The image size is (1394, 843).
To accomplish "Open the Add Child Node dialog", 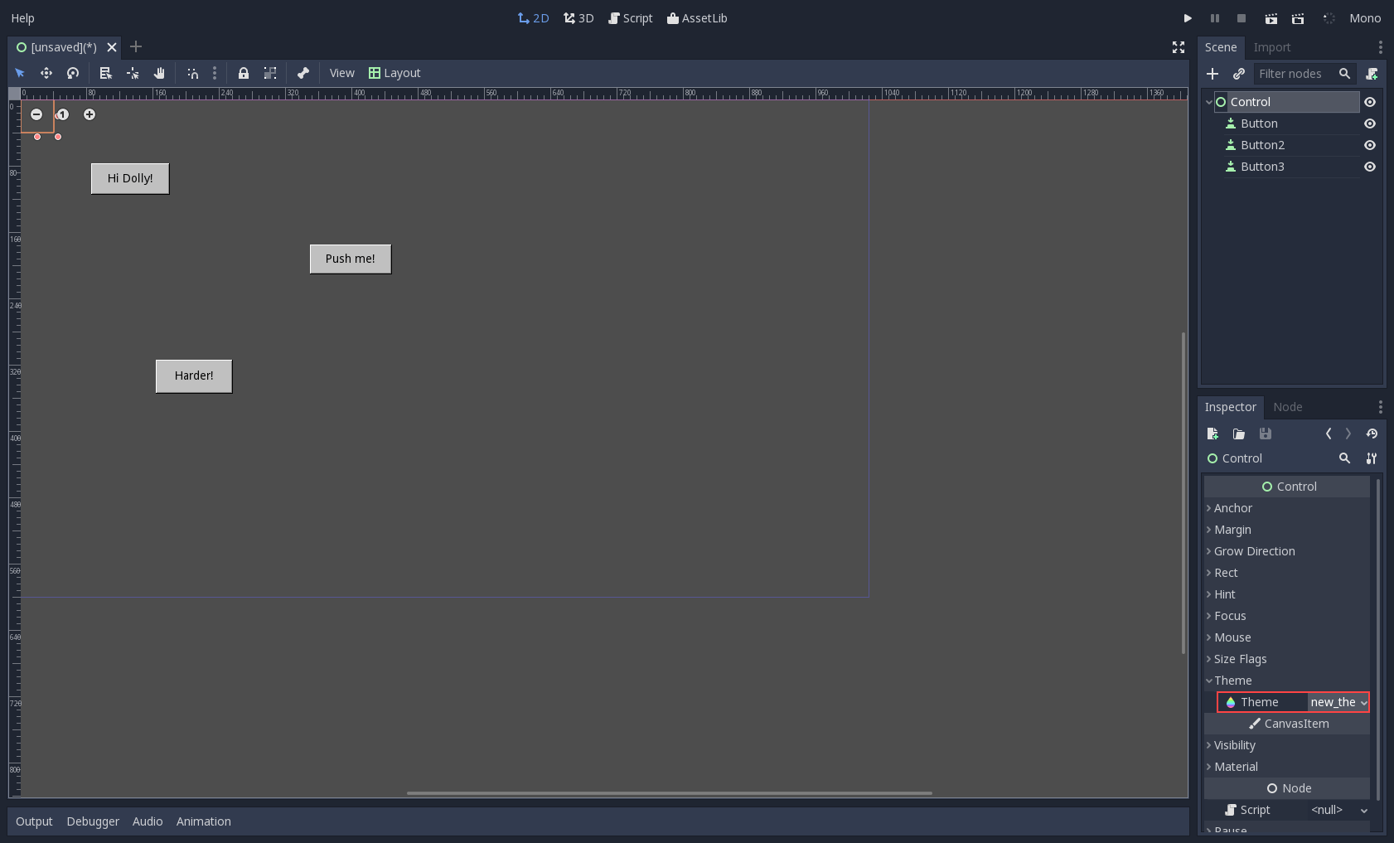I will [x=1213, y=74].
